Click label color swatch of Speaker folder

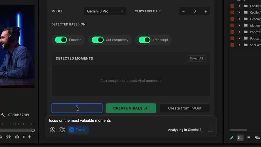point(232,45)
